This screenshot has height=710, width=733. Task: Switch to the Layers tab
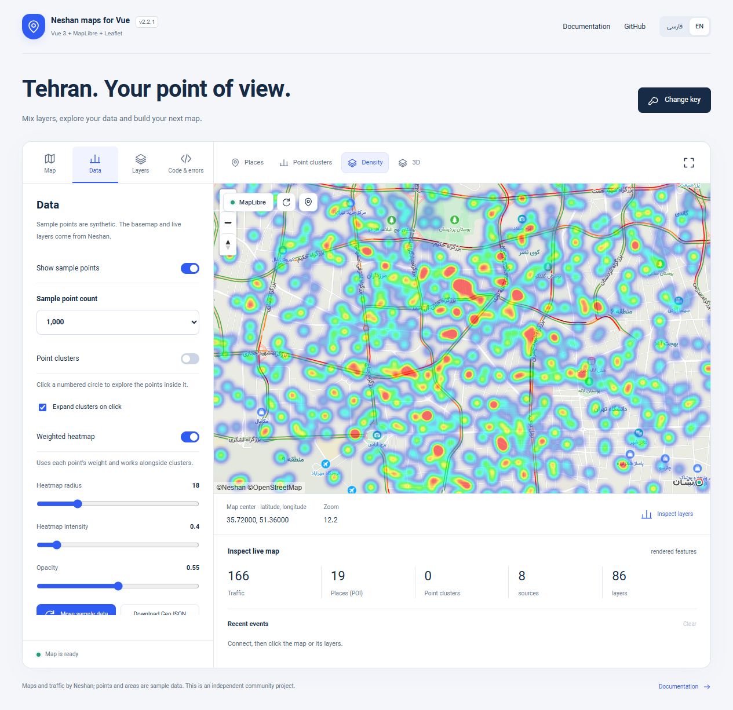pyautogui.click(x=140, y=164)
